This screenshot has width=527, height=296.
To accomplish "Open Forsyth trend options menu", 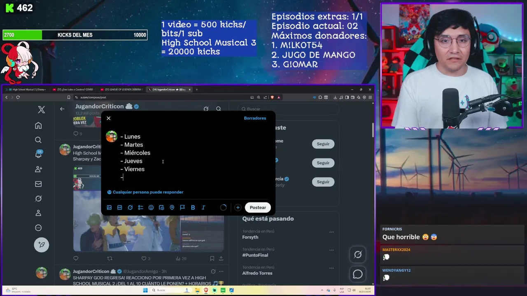I will (x=331, y=232).
